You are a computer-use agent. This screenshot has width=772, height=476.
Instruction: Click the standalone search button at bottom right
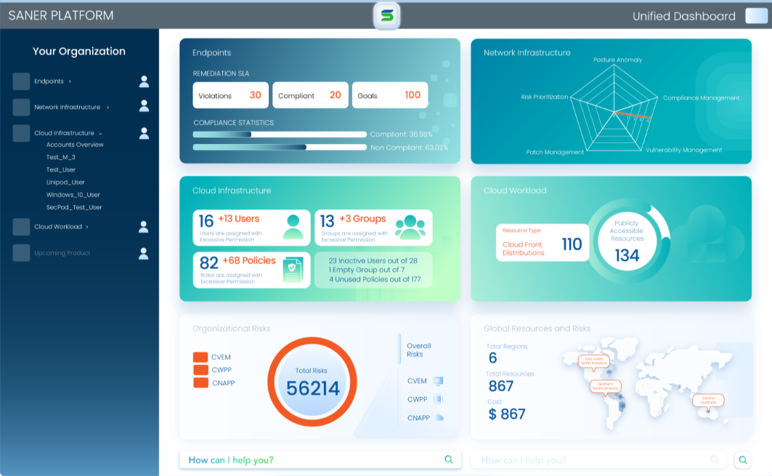[742, 459]
